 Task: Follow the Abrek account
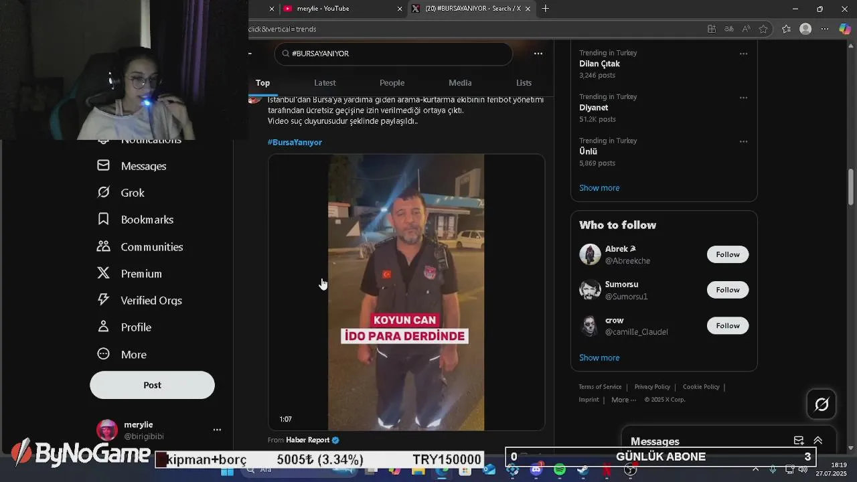click(x=728, y=254)
